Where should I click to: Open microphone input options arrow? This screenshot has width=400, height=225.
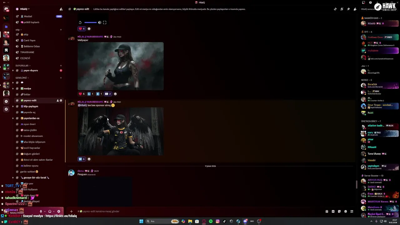(x=44, y=211)
